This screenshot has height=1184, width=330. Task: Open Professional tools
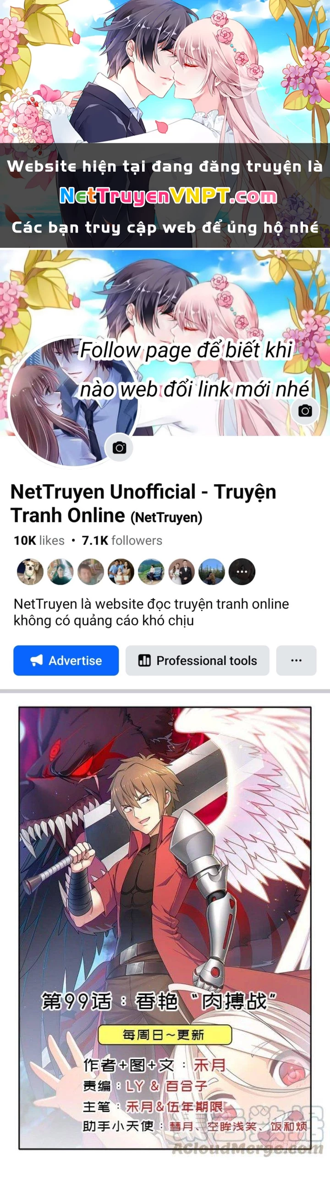pos(198,660)
